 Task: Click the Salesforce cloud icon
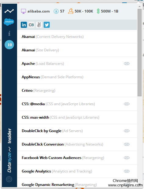[9, 22]
